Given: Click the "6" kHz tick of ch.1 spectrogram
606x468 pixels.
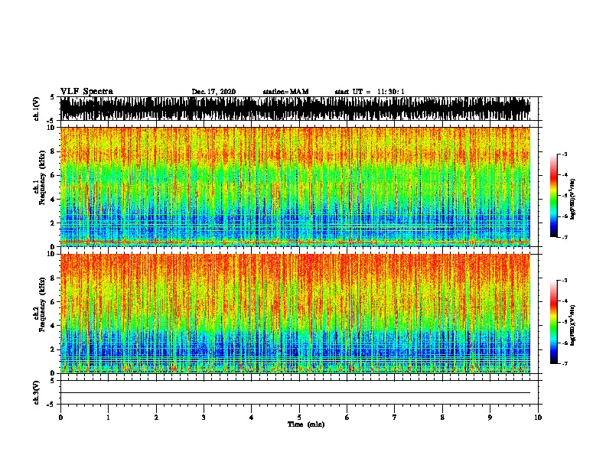Looking at the screenshot, I should 53,175.
